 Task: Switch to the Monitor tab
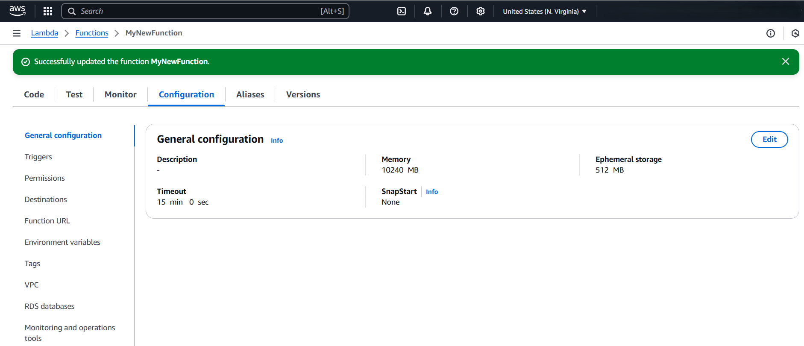(120, 94)
